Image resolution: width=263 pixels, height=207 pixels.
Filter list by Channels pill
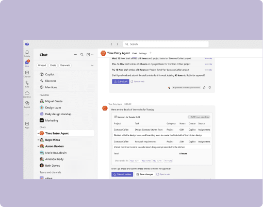click(x=65, y=66)
